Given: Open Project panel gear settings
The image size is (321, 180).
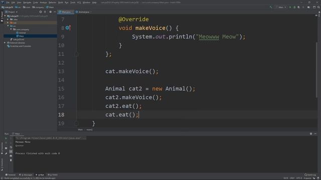Looking at the screenshot, I should coord(50,12).
